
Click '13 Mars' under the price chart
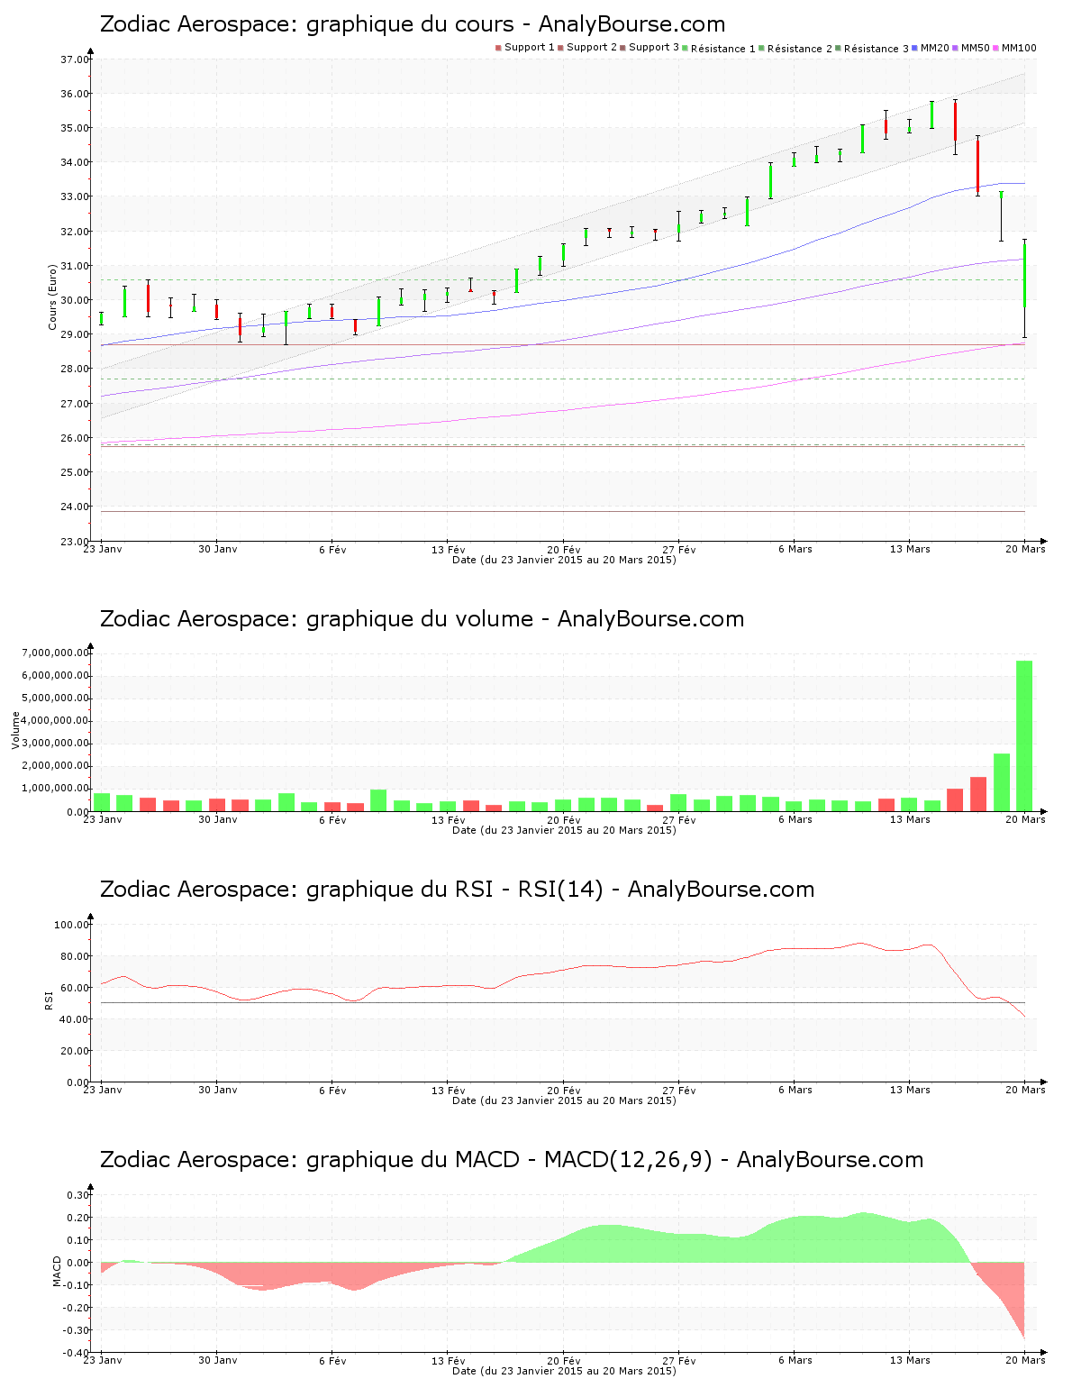pyautogui.click(x=910, y=549)
